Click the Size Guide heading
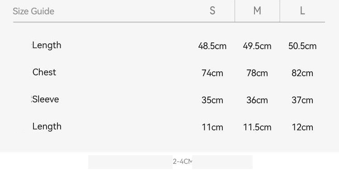Viewport: 339px width, 171px height. (33, 11)
